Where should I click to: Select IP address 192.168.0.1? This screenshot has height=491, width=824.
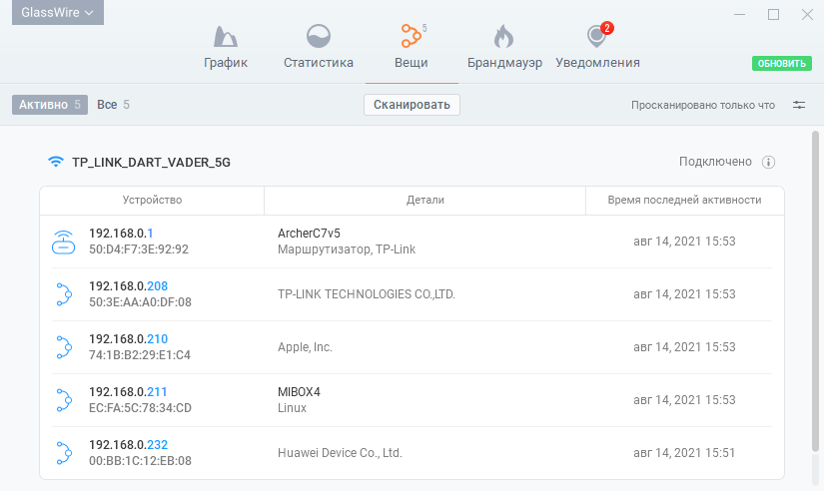point(121,234)
